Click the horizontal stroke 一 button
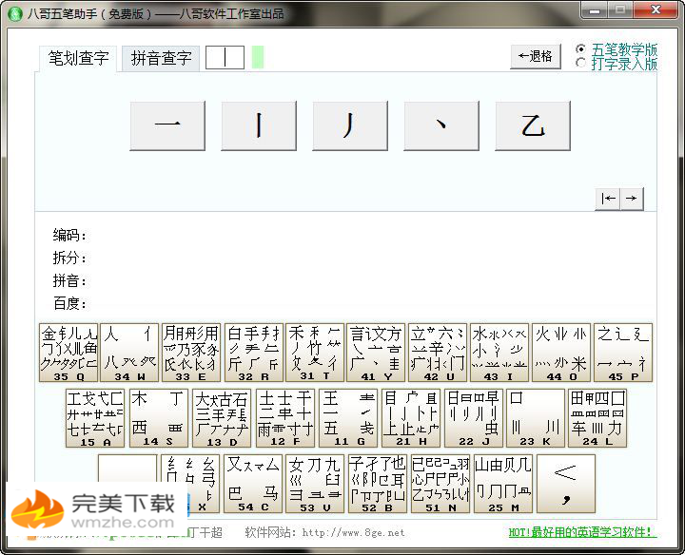 (x=167, y=126)
